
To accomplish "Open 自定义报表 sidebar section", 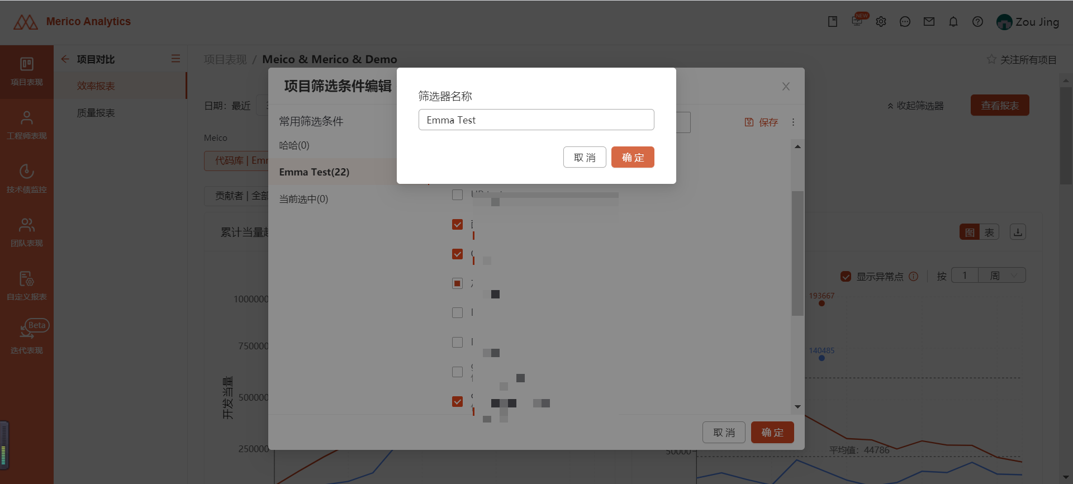I will click(27, 287).
